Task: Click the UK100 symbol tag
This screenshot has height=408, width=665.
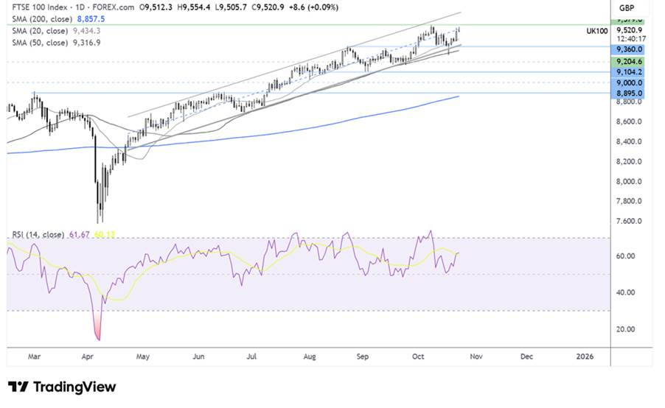Action: click(x=596, y=31)
